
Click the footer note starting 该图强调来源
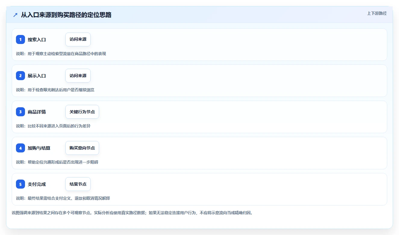click(x=132, y=213)
